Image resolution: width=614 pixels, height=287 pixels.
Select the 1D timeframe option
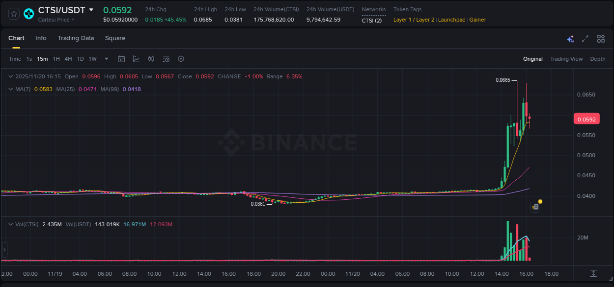[80, 59]
